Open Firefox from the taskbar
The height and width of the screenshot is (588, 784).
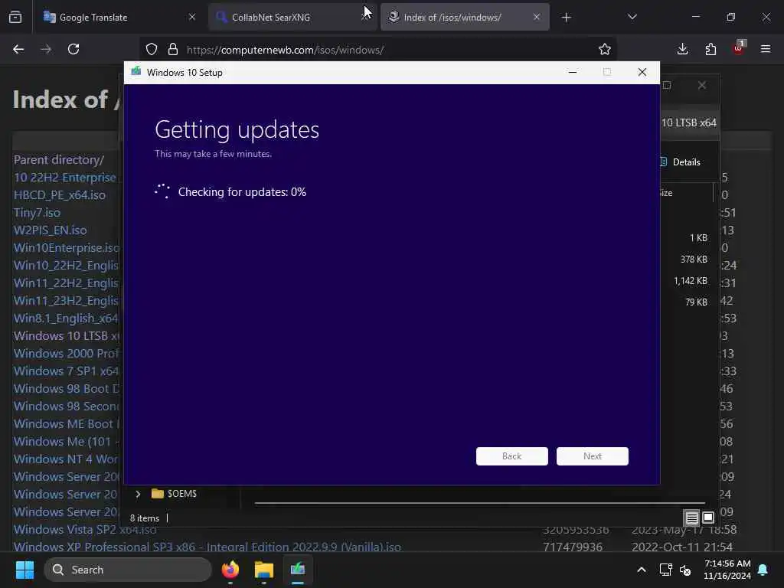click(230, 570)
